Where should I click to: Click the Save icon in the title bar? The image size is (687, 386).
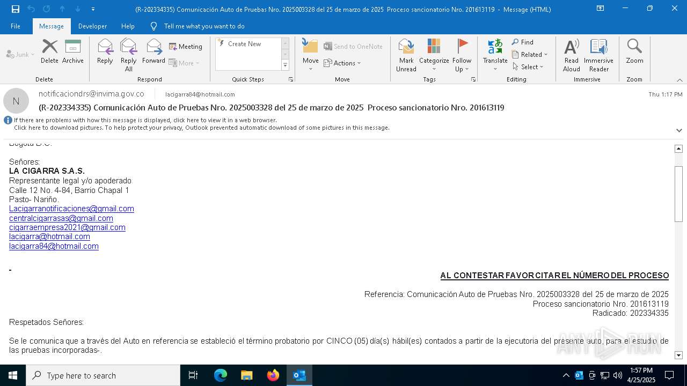click(16, 9)
